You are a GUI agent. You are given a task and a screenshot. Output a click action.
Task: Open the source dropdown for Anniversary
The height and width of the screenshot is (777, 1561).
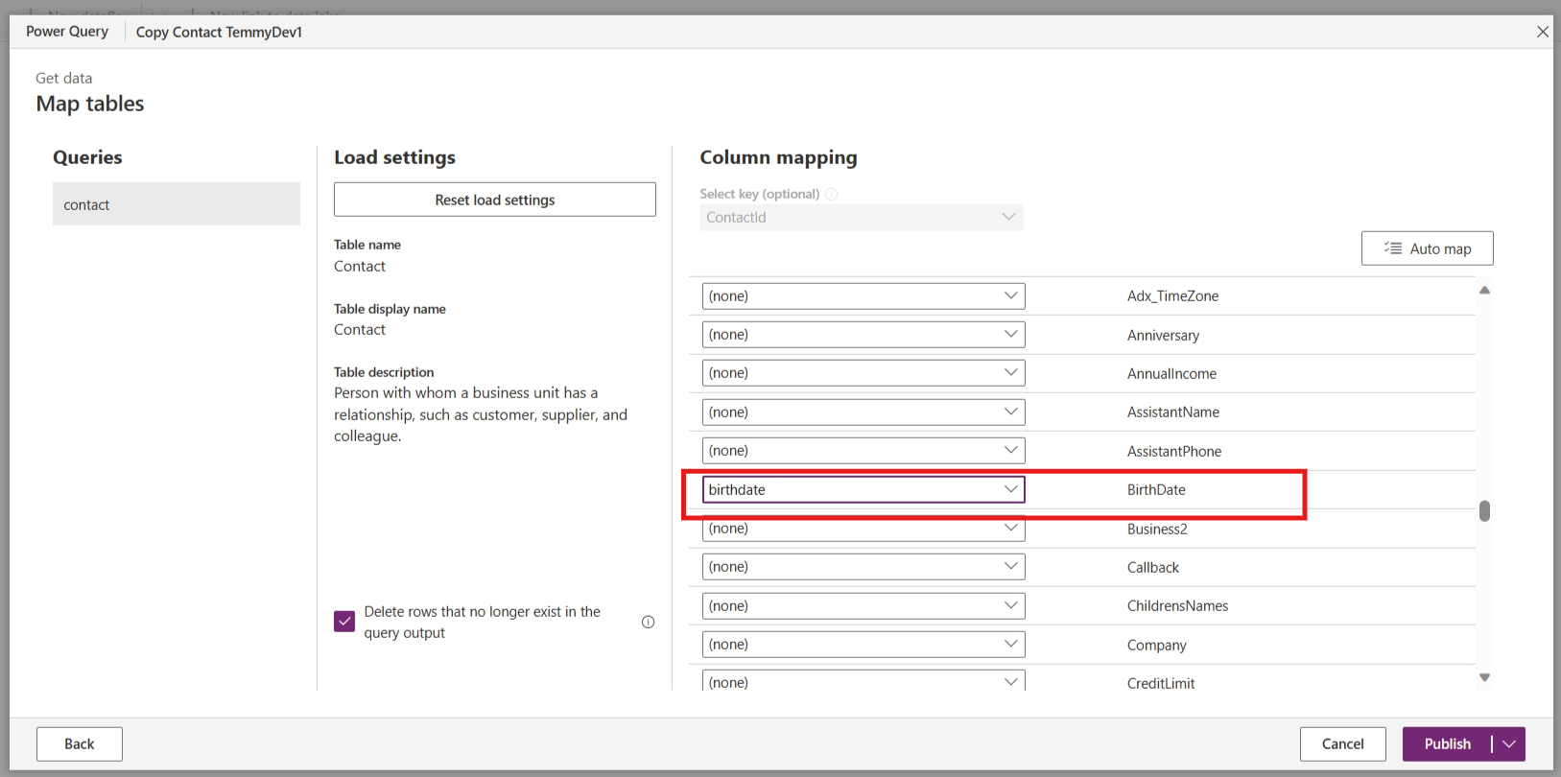(863, 335)
